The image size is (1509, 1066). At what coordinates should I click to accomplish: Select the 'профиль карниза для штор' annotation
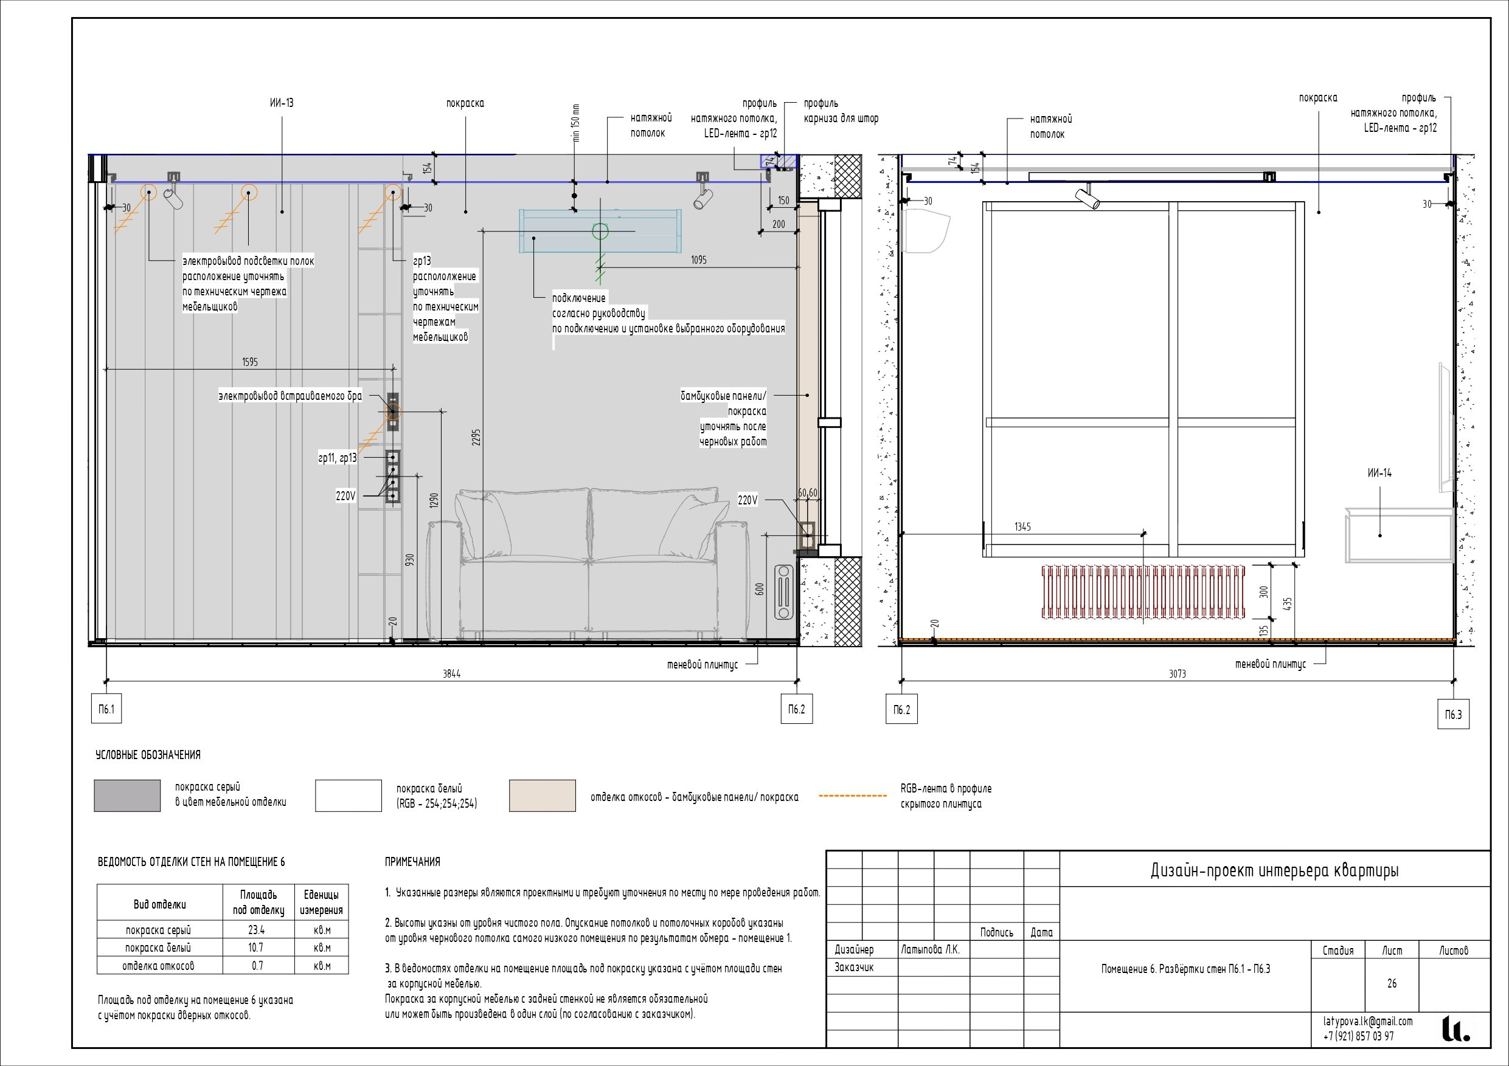coord(841,111)
